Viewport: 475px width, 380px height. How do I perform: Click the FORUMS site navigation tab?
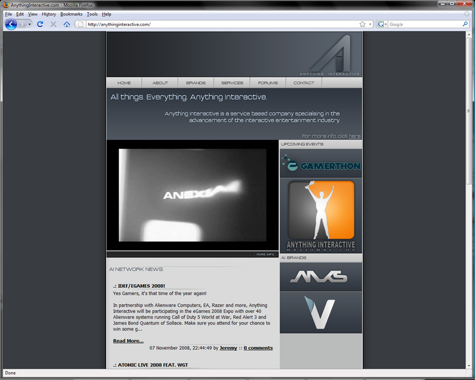pyautogui.click(x=268, y=83)
